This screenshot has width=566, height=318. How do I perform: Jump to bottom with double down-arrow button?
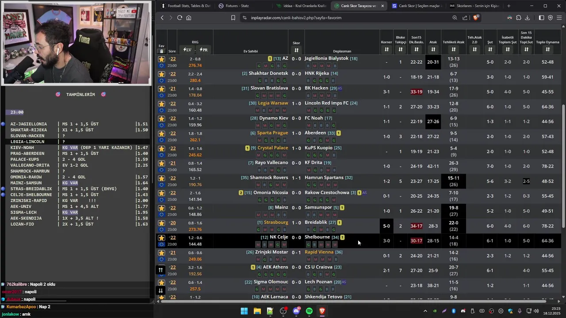tap(161, 290)
